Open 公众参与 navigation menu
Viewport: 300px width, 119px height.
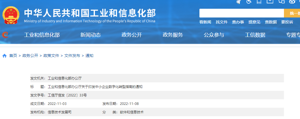click(x=214, y=35)
